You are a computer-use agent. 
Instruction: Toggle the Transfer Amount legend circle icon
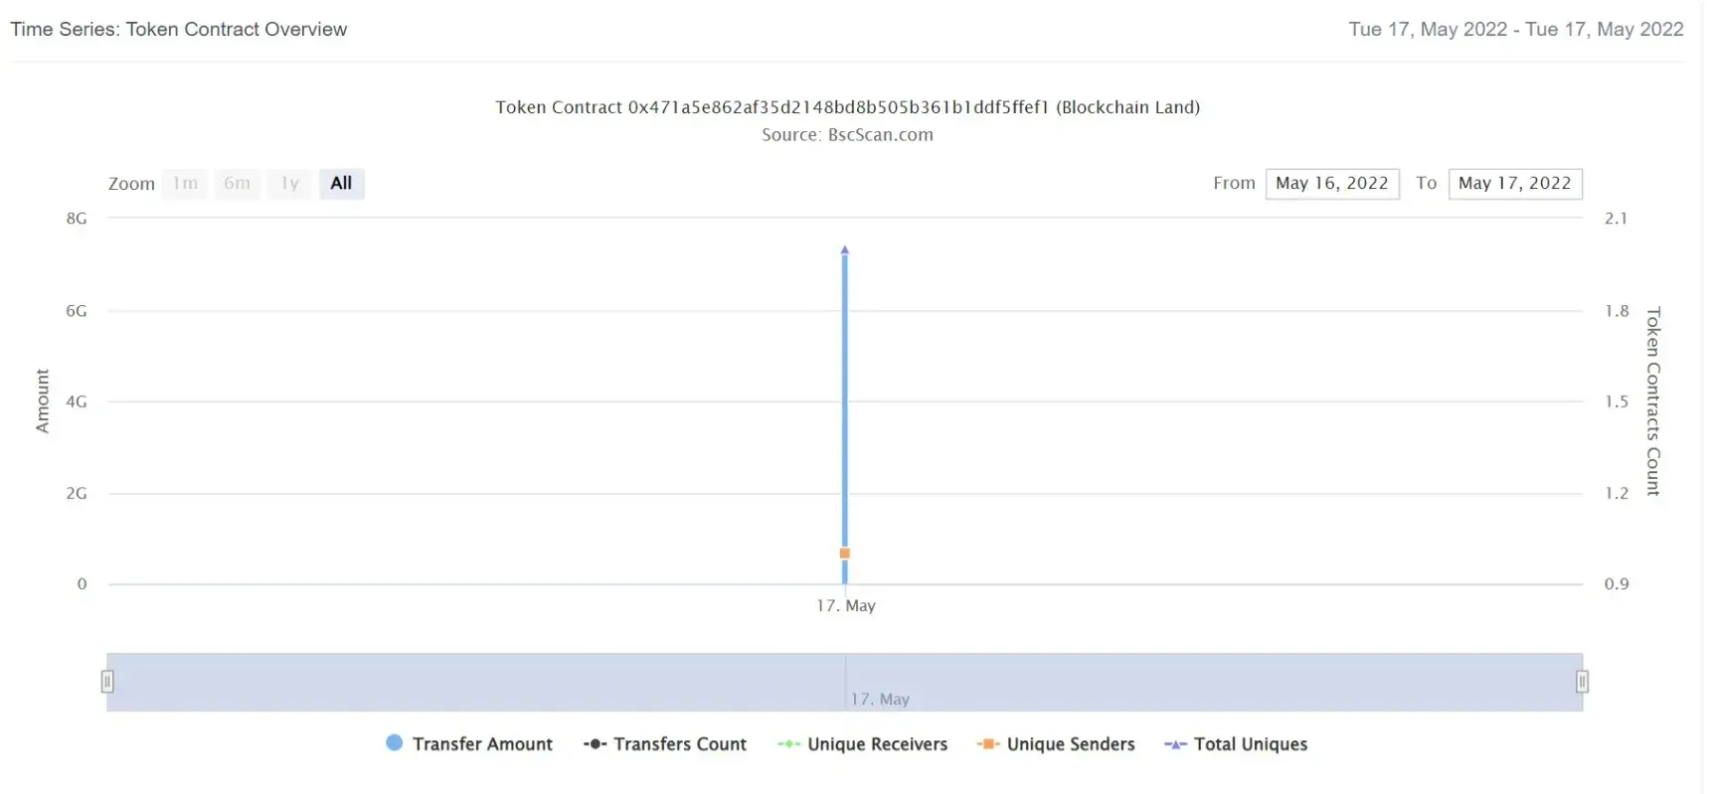coord(394,743)
